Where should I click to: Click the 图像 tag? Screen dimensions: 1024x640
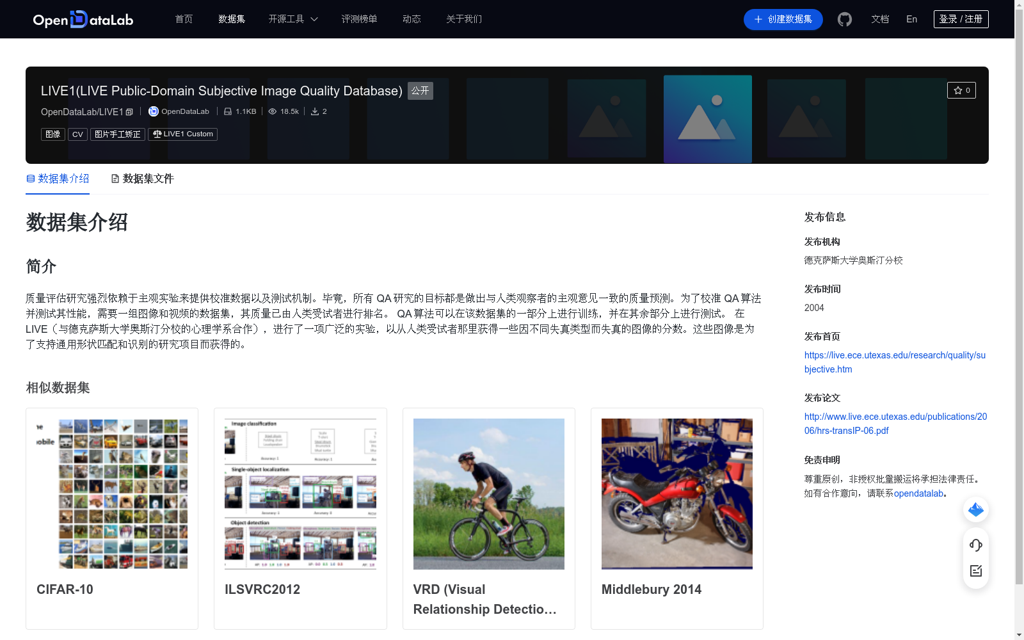pyautogui.click(x=53, y=134)
